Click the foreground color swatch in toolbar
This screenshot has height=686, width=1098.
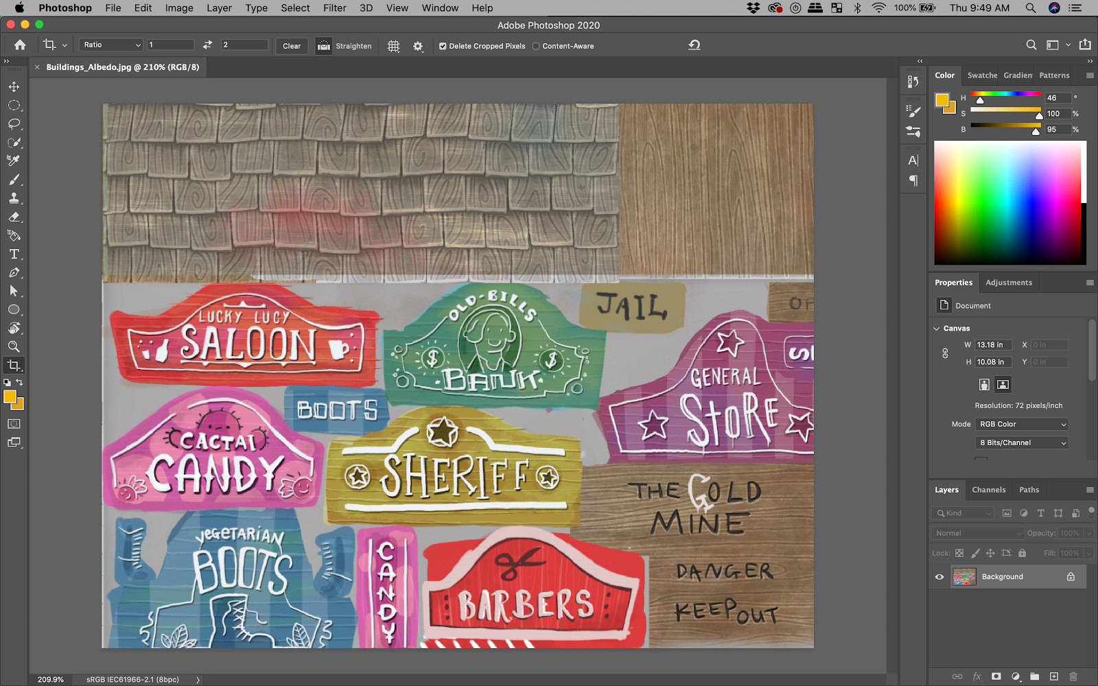10,397
